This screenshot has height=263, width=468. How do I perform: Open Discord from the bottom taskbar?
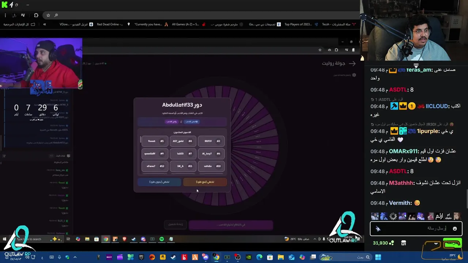tap(206, 257)
